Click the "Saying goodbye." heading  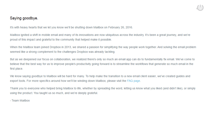(x=24, y=18)
